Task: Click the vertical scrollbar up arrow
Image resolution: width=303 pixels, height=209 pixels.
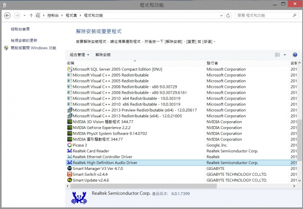Action: [x=300, y=63]
